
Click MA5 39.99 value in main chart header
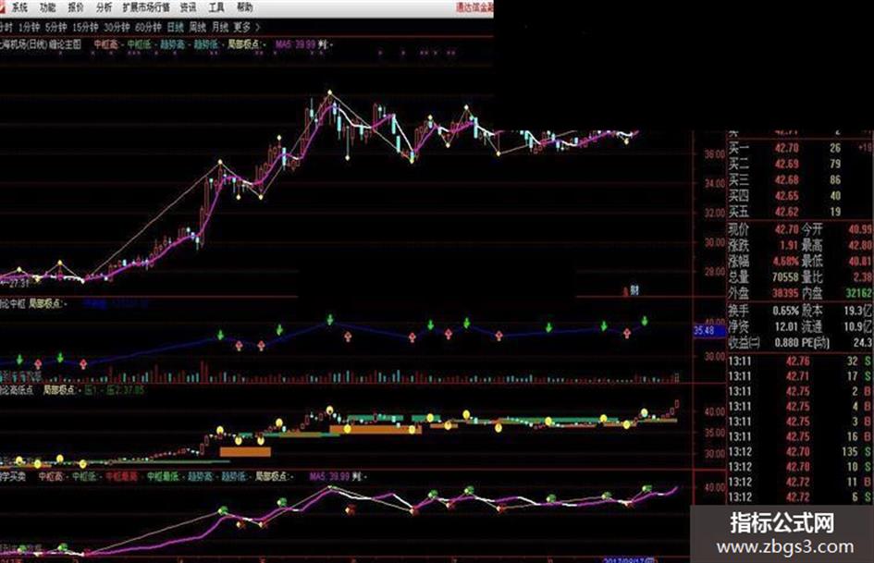295,44
